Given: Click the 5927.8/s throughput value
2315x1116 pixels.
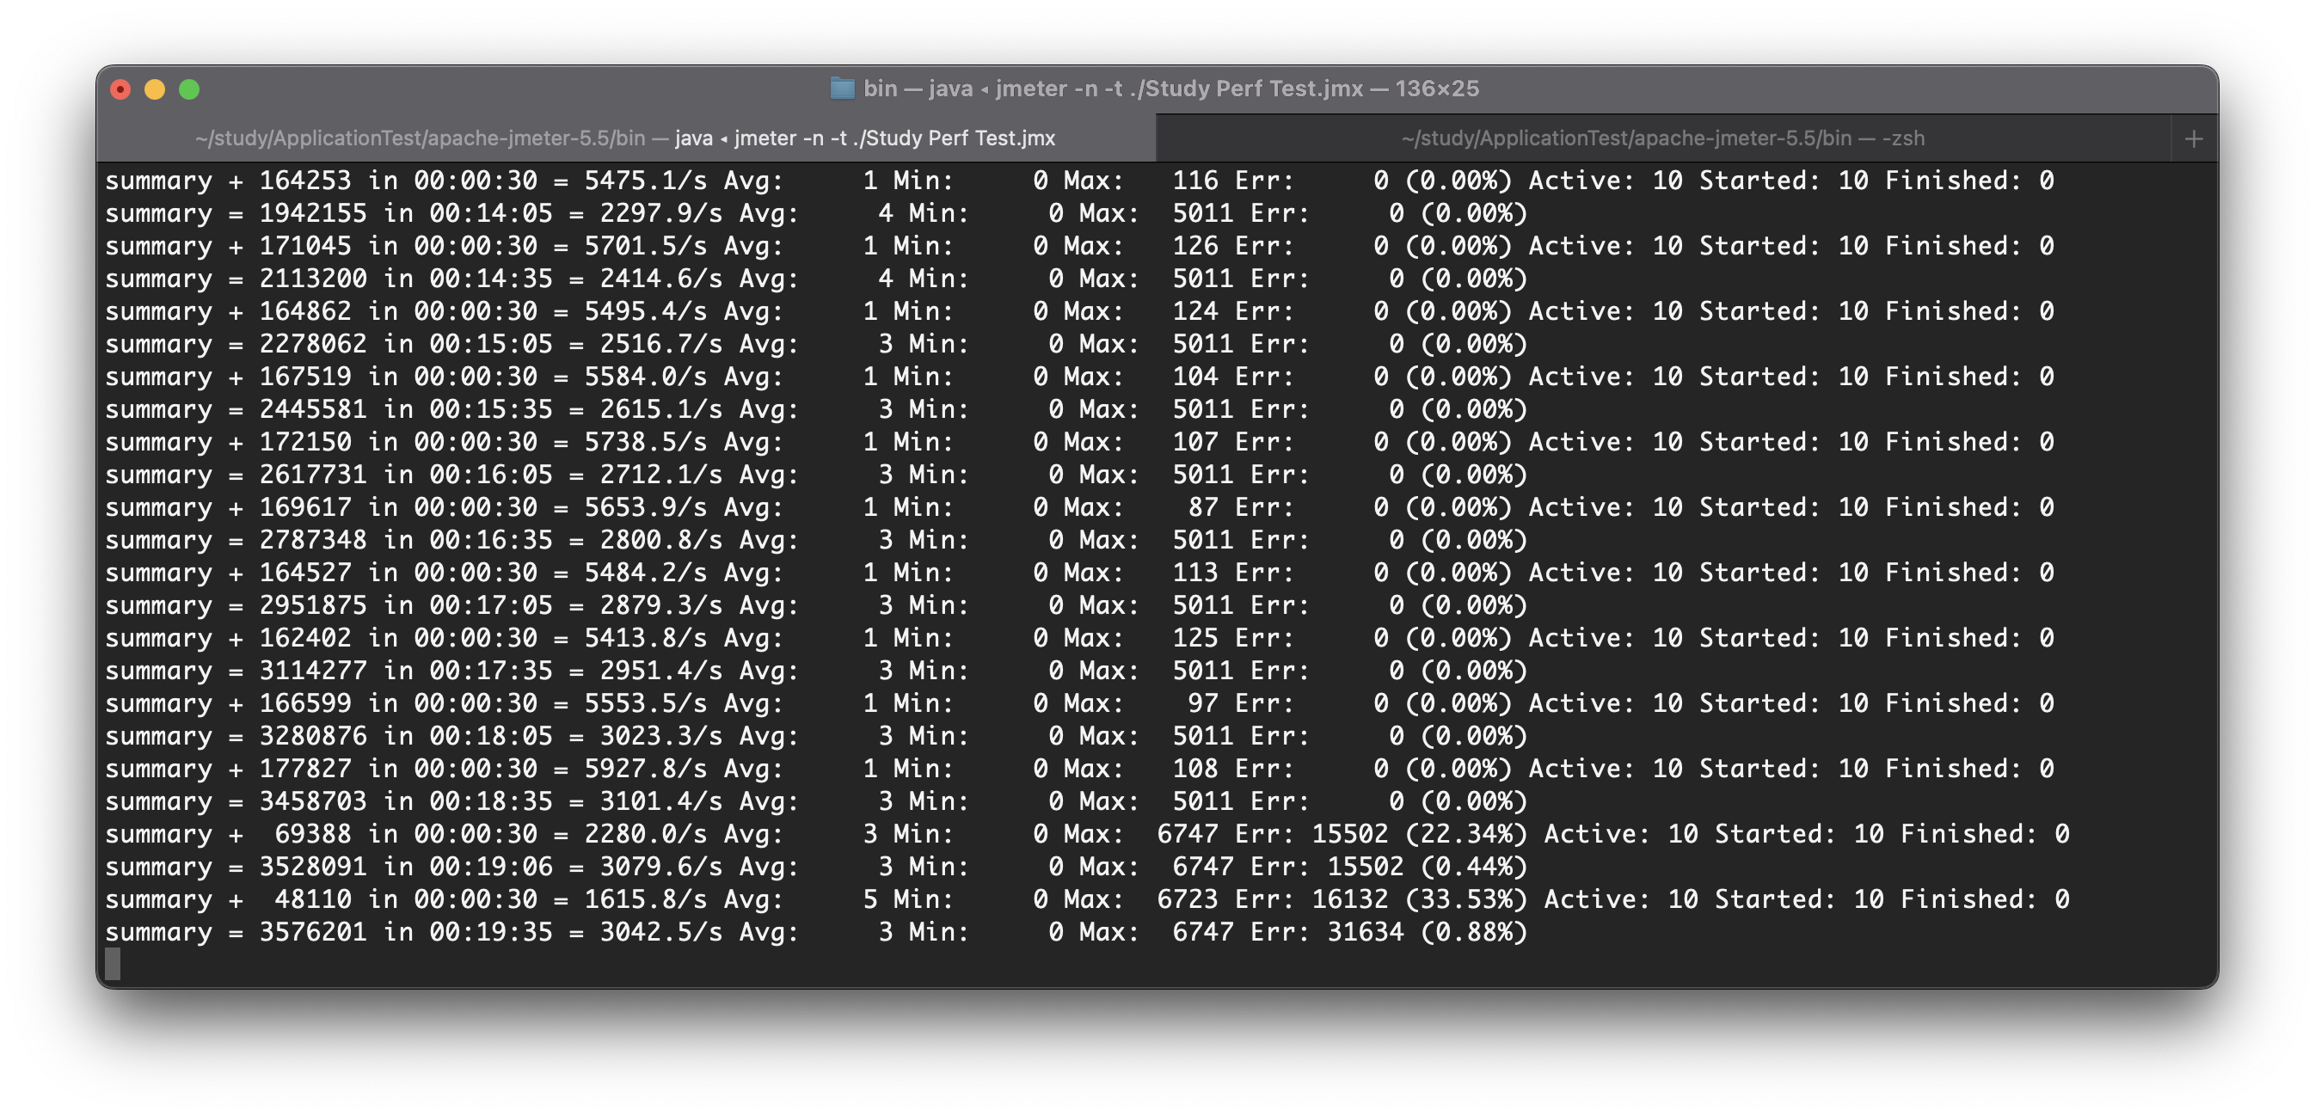Looking at the screenshot, I should coord(645,769).
